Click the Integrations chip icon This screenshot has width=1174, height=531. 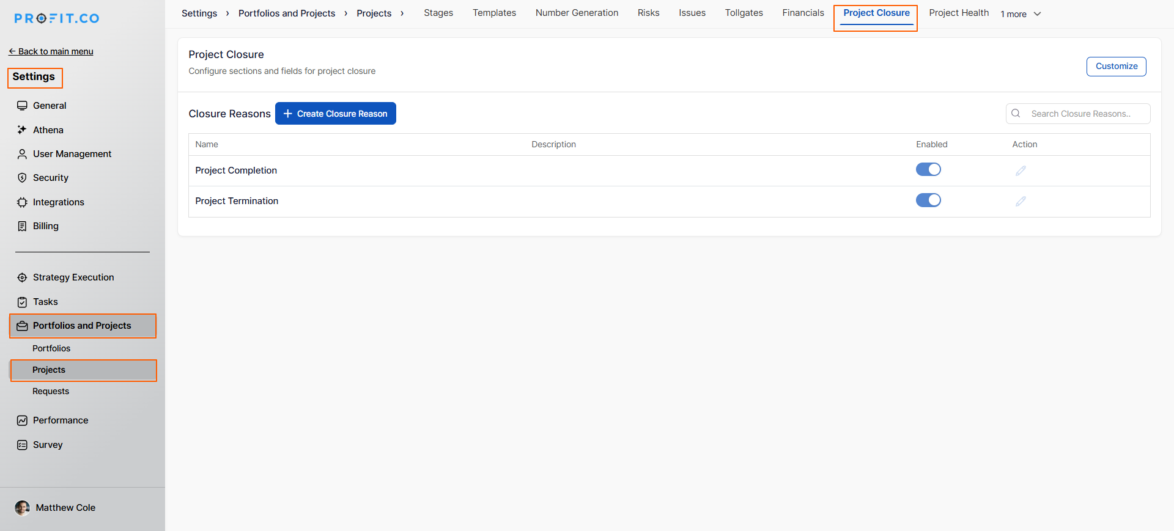pos(22,202)
